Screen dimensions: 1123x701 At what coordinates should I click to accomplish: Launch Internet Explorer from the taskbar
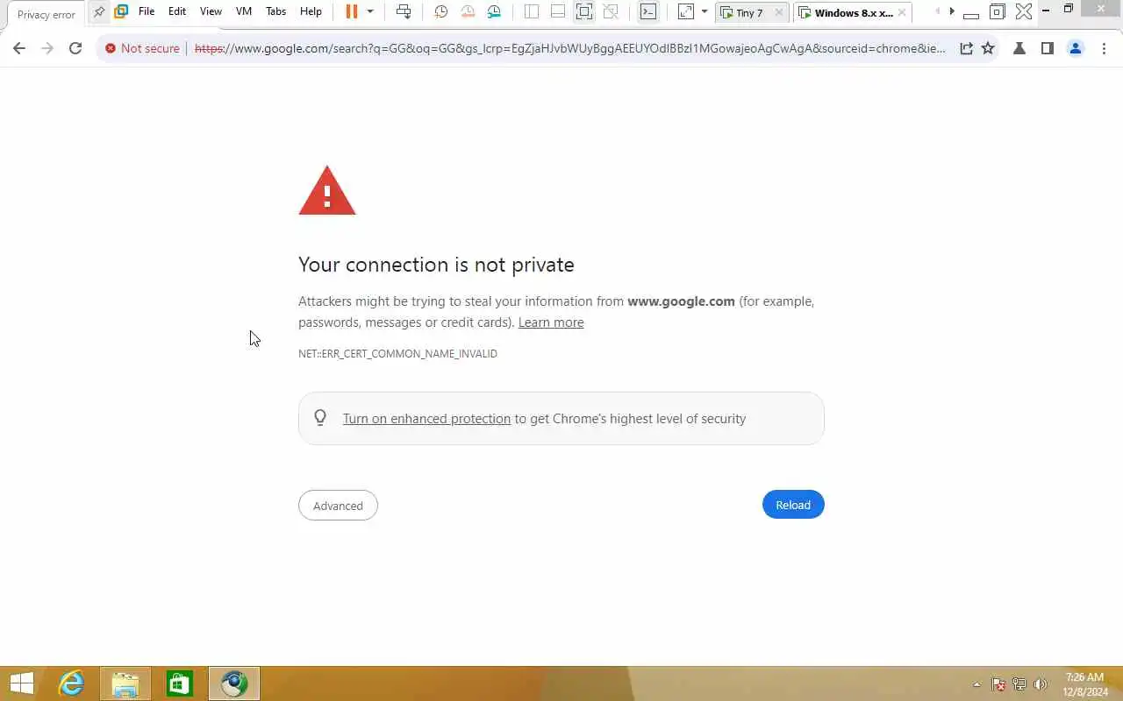(71, 683)
